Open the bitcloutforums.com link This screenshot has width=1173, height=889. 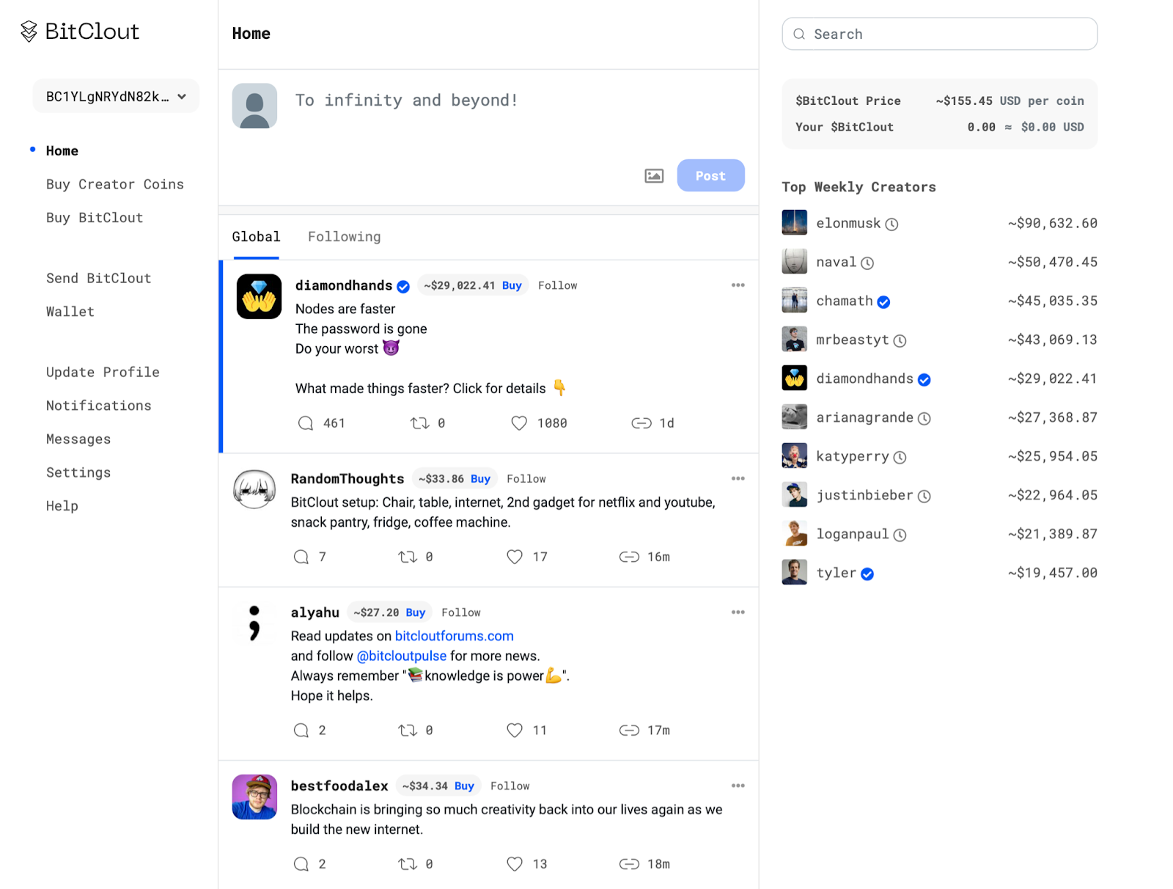(x=455, y=636)
